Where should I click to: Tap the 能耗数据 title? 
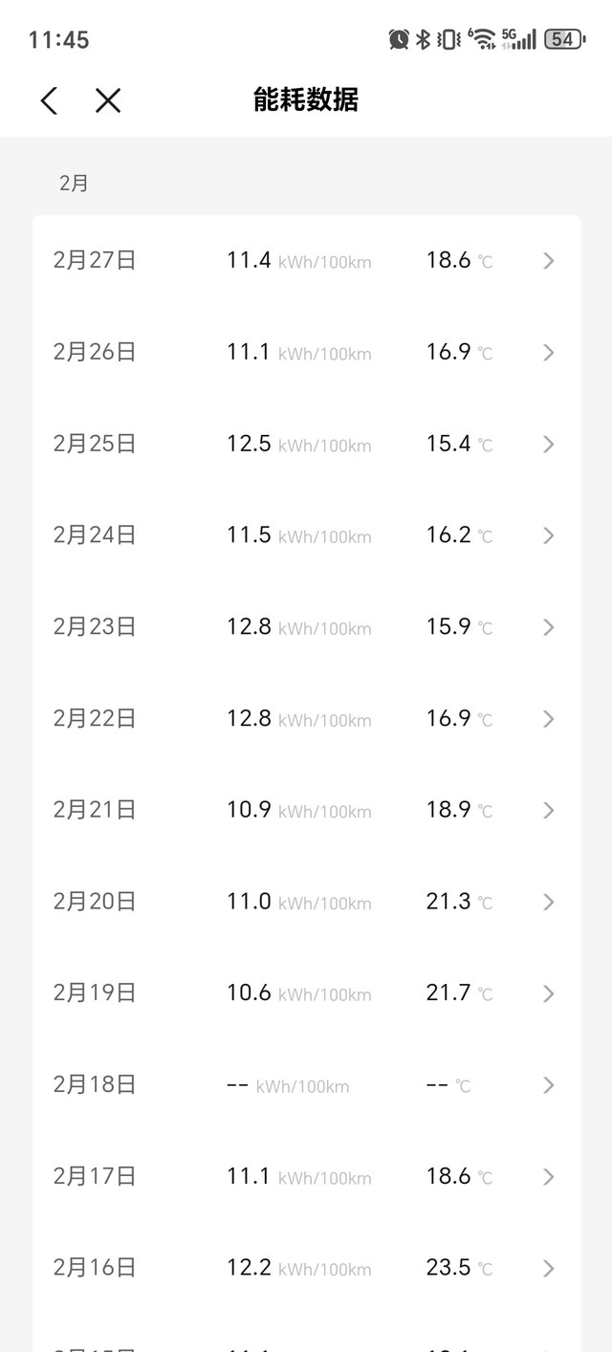tap(305, 100)
